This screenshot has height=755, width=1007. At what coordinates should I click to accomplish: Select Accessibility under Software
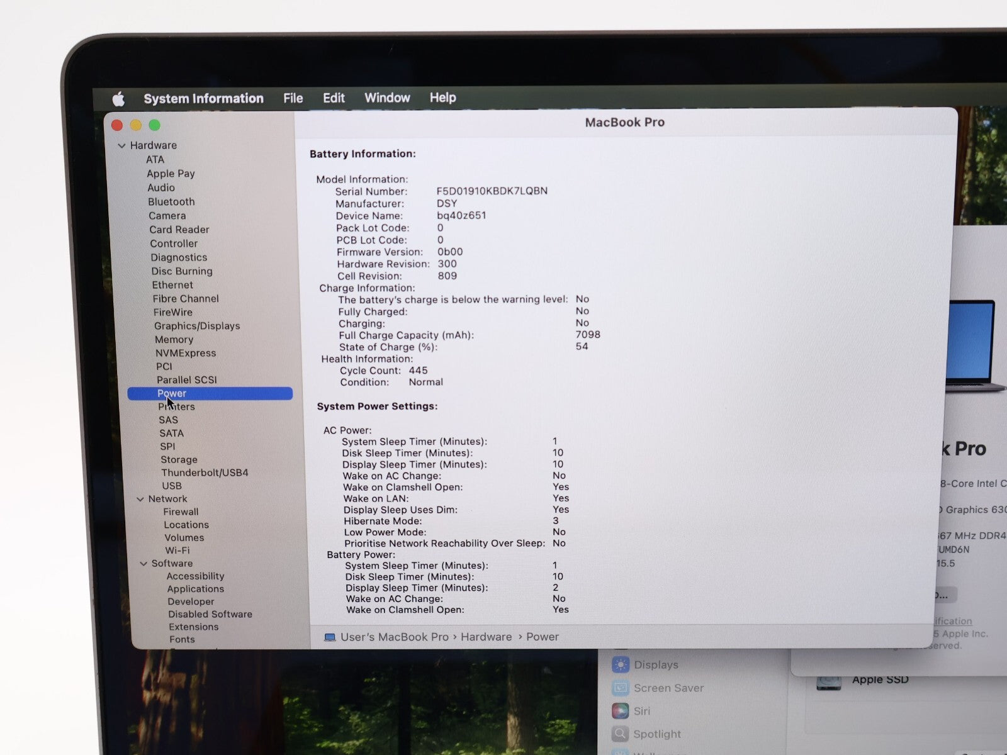click(x=195, y=576)
